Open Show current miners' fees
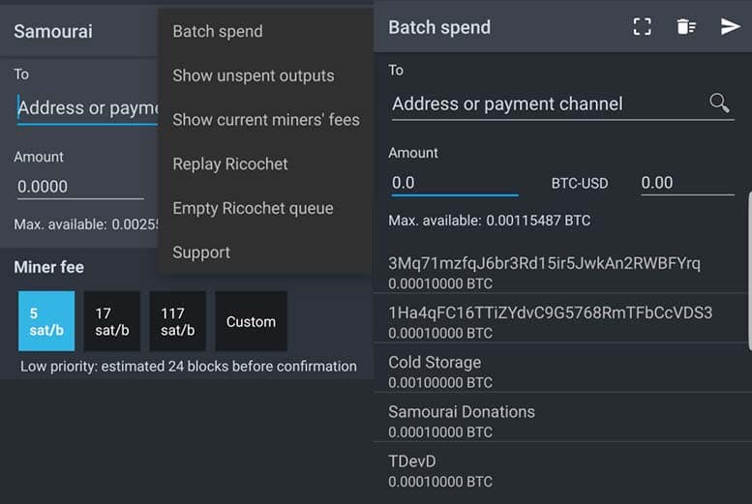The height and width of the screenshot is (504, 752). click(x=266, y=120)
